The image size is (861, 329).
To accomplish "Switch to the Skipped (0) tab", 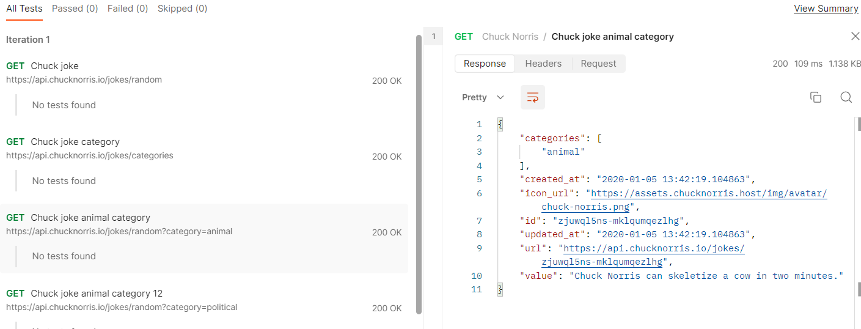I will click(182, 9).
